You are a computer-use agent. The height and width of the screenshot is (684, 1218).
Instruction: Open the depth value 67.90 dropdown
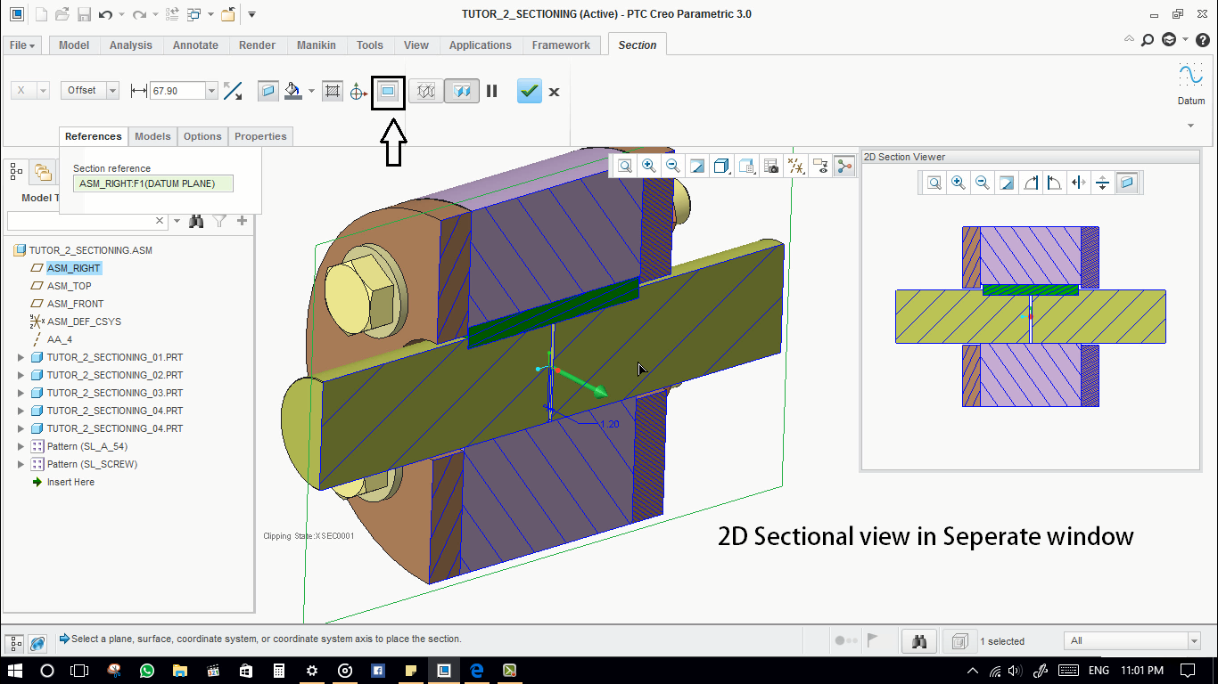[211, 90]
